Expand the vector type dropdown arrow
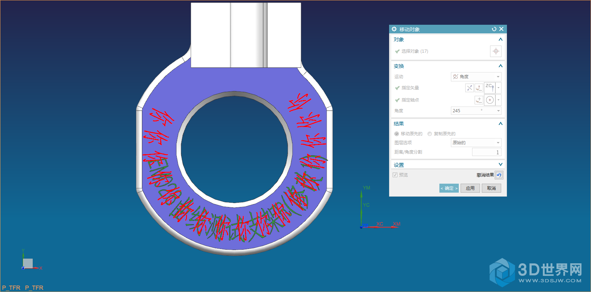The height and width of the screenshot is (292, 591). click(498, 88)
